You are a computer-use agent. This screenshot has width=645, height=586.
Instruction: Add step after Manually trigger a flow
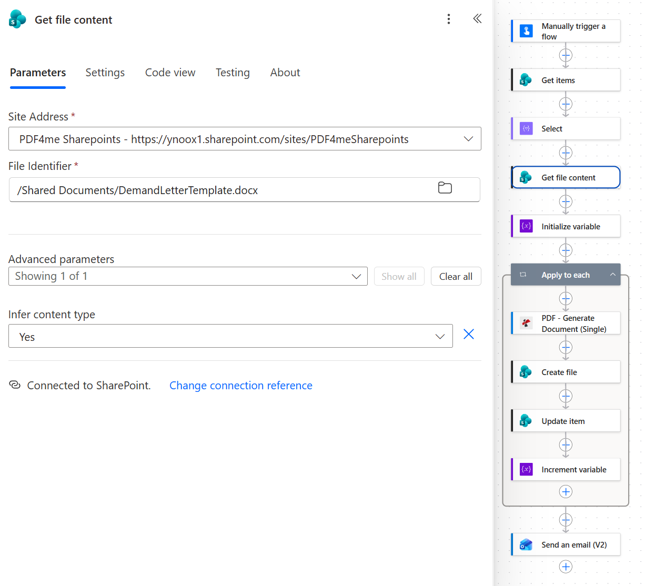point(566,55)
